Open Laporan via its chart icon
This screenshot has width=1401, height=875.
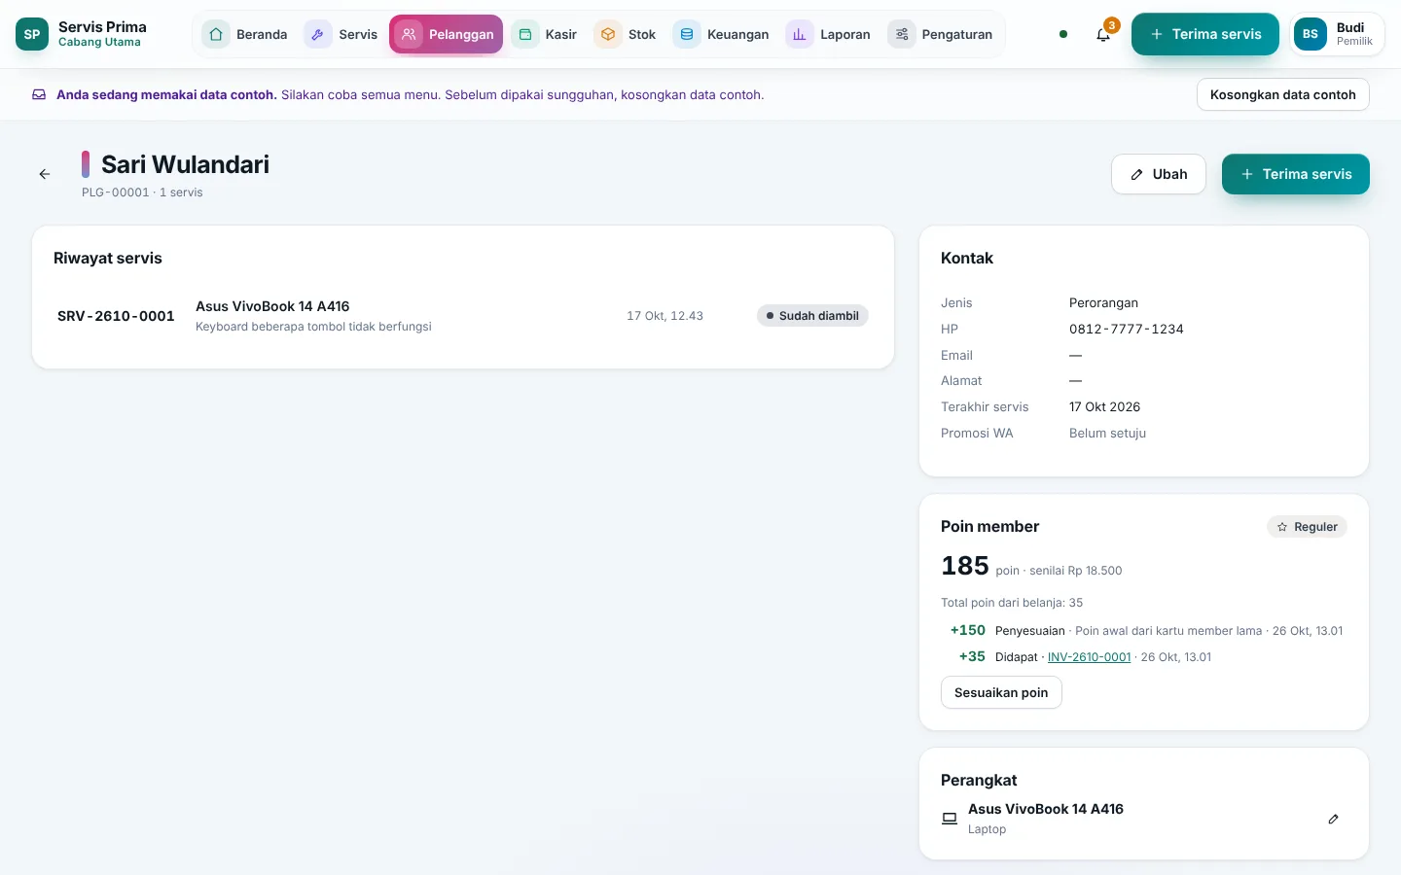click(800, 34)
